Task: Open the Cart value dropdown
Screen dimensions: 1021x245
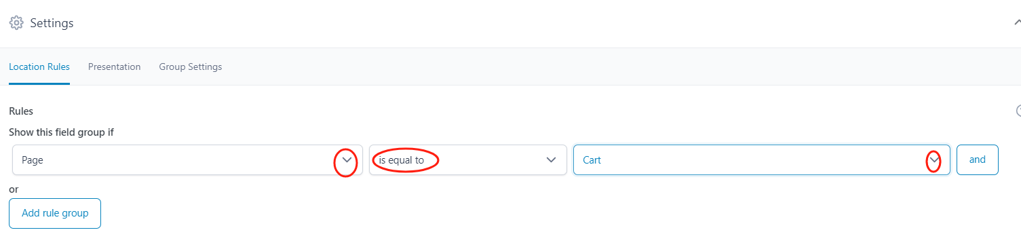Action: pyautogui.click(x=761, y=160)
